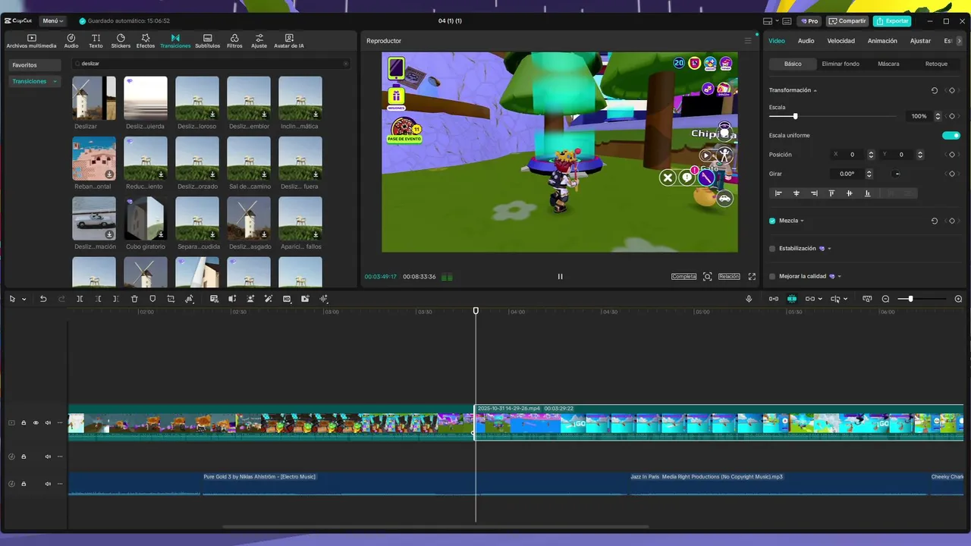
Task: Open the Stickers panel
Action: pos(121,41)
